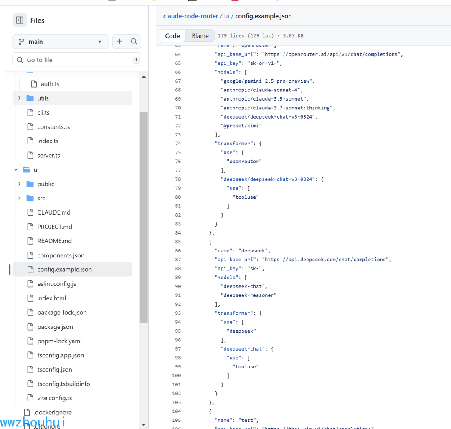The image size is (451, 429).
Task: Click the file icon beside vite.config.ts
Action: click(30, 398)
